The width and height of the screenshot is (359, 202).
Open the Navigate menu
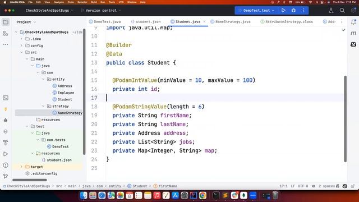(x=59, y=2)
